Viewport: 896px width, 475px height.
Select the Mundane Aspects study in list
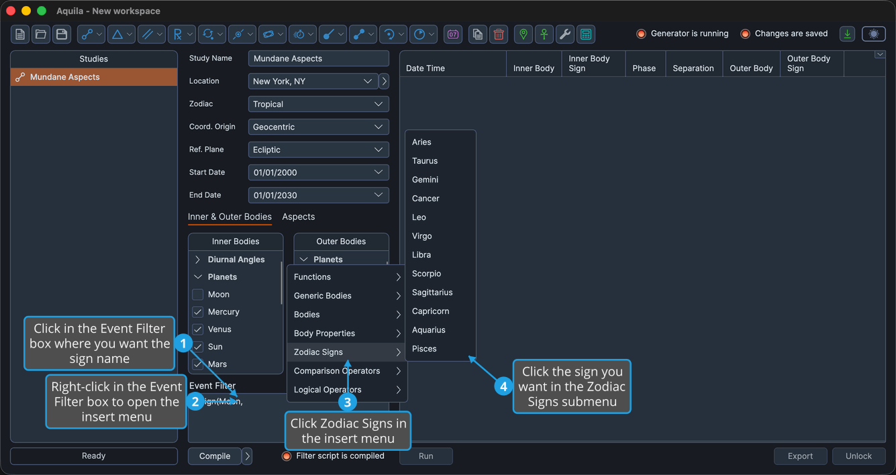pyautogui.click(x=94, y=77)
